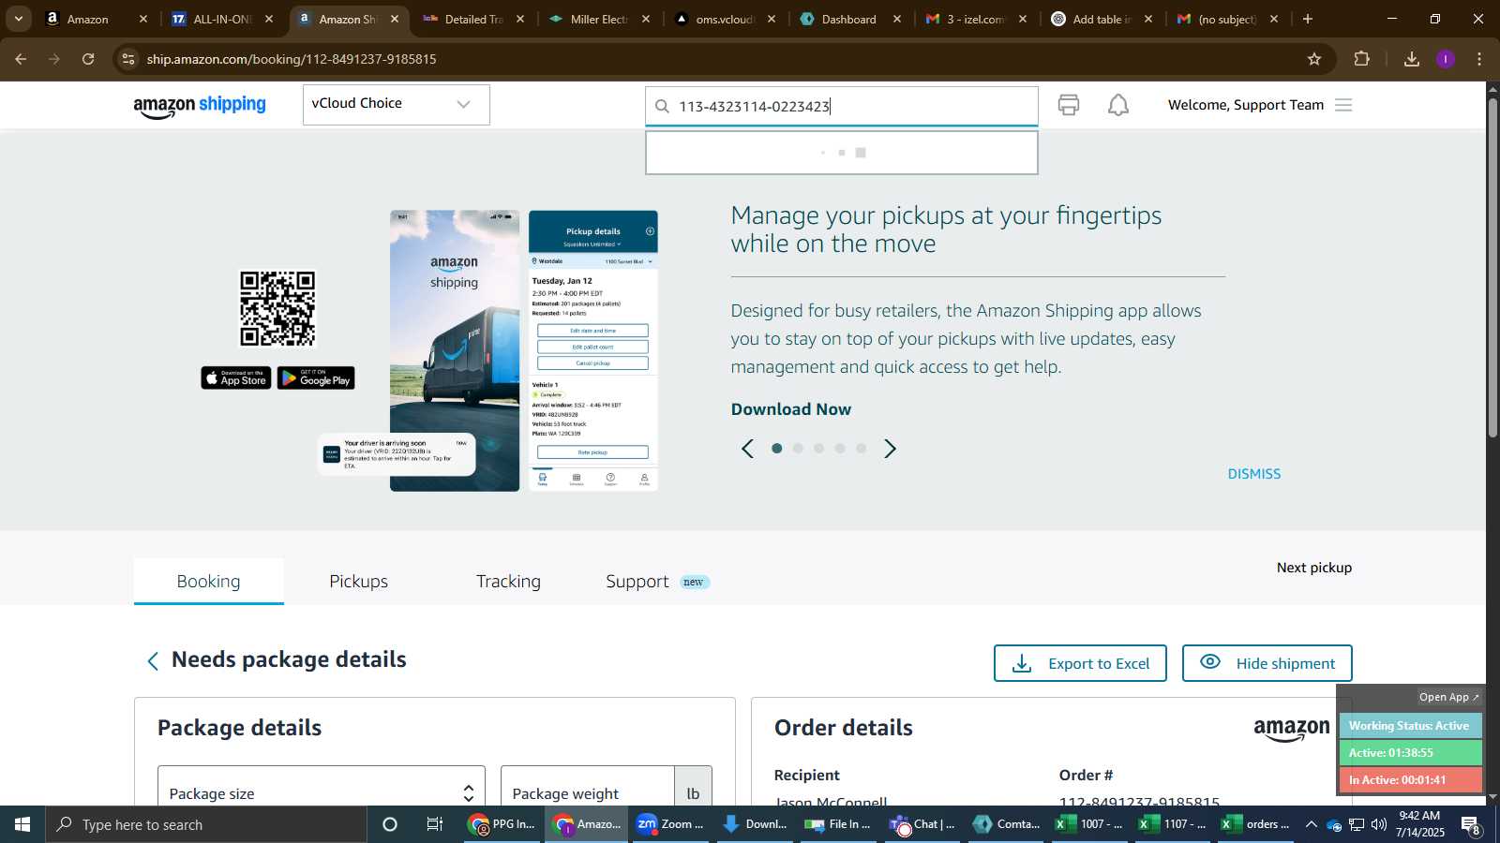1500x843 pixels.
Task: Click the Package weight field
Action: [x=588, y=792]
